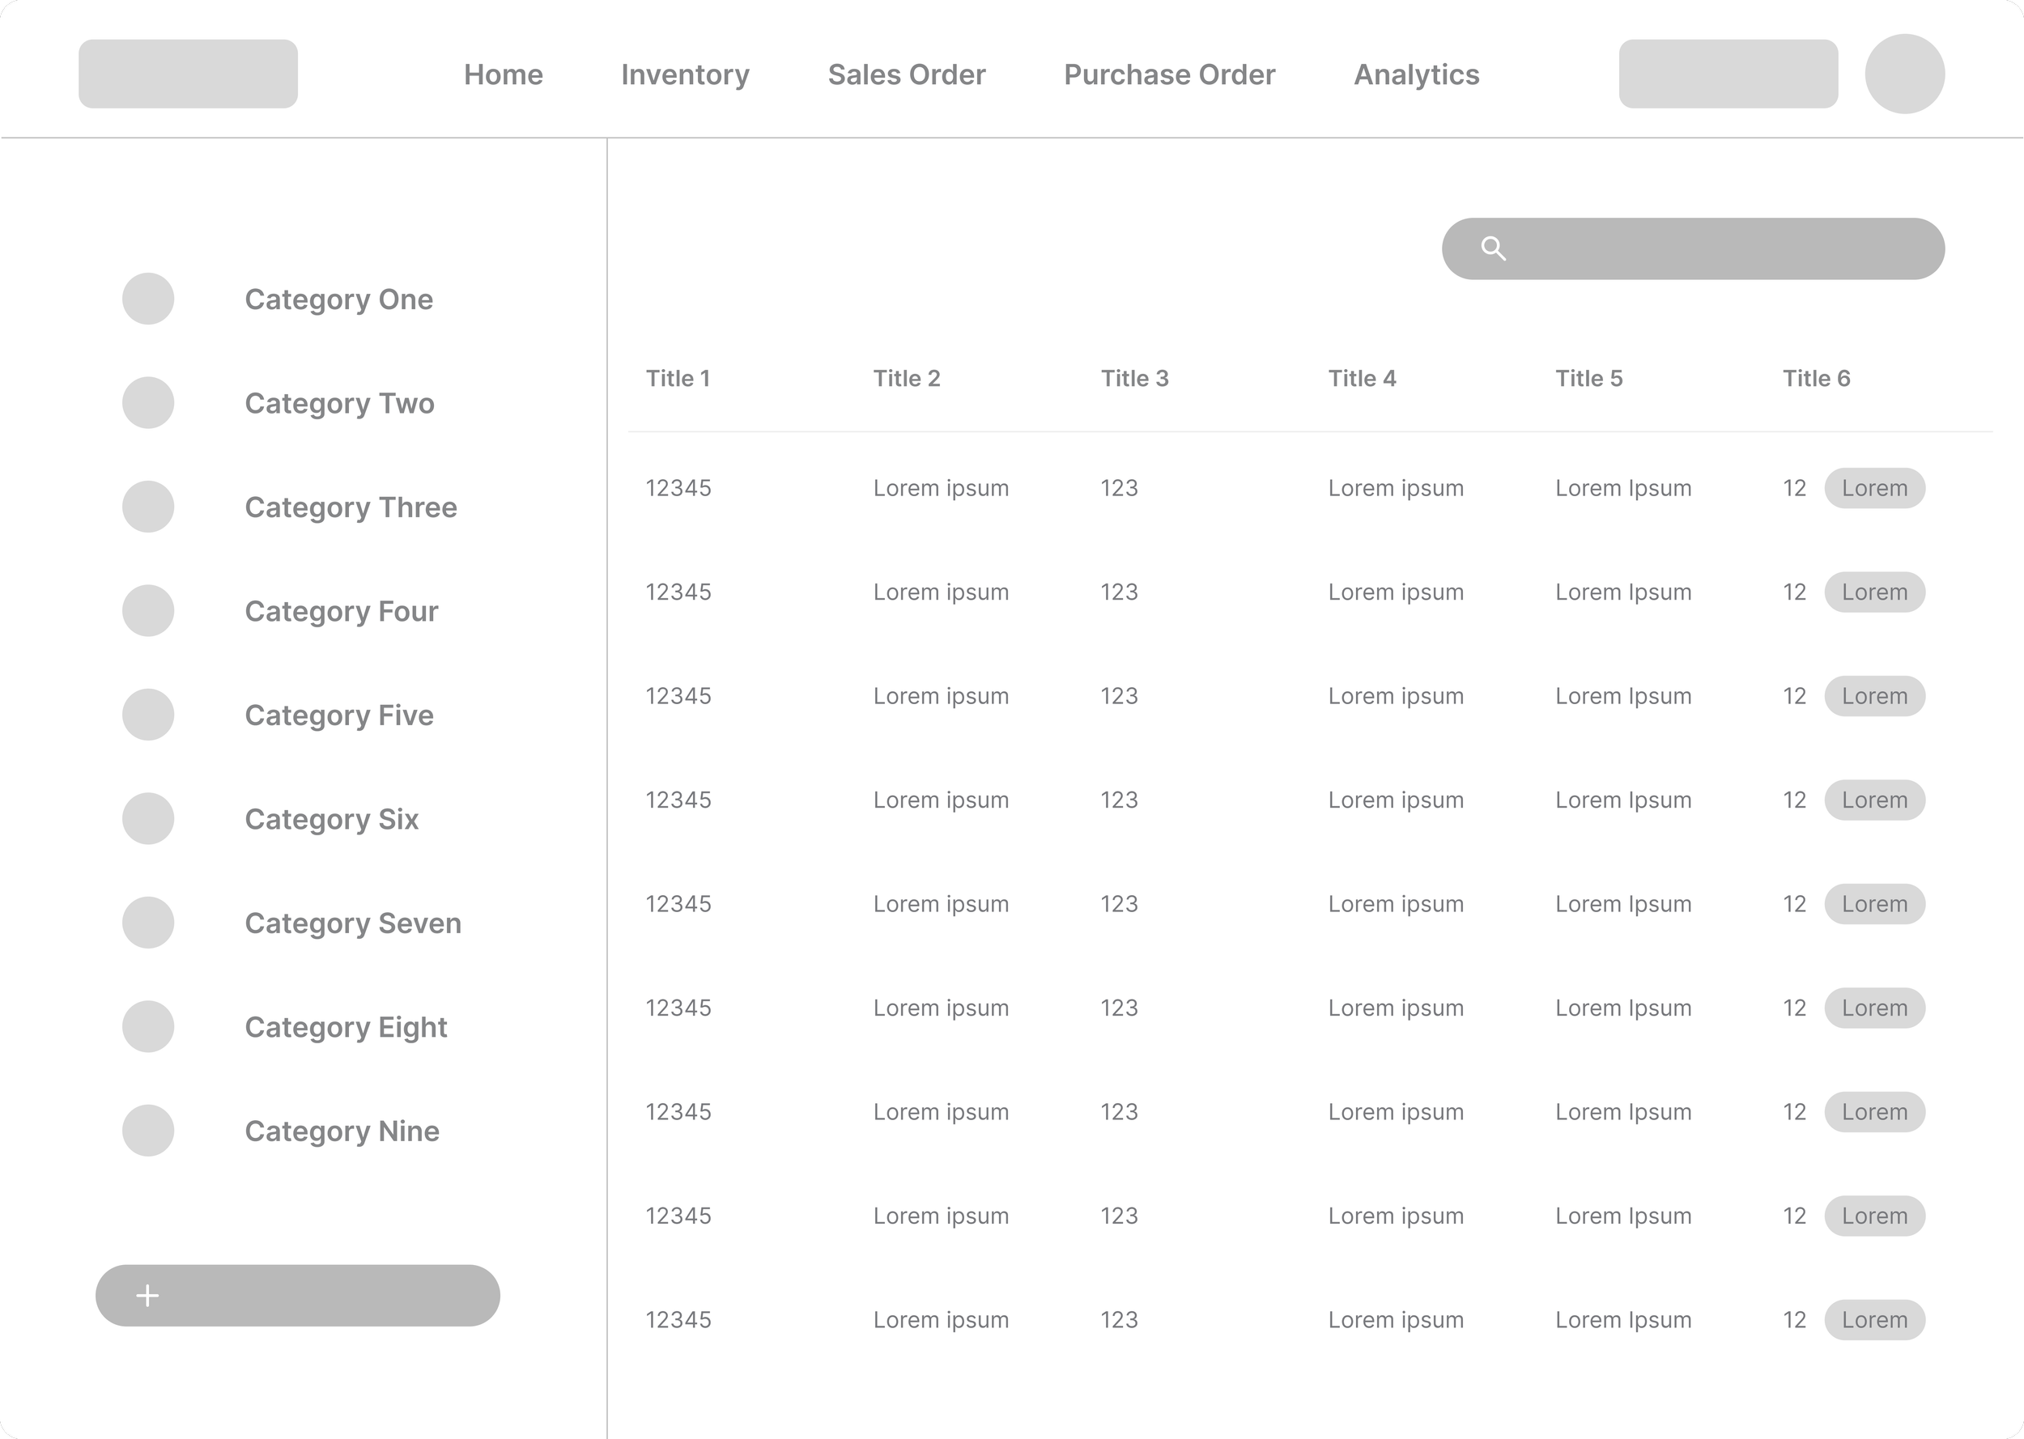2024x1439 pixels.
Task: Click the circle icon beside Category Seven
Action: (148, 923)
